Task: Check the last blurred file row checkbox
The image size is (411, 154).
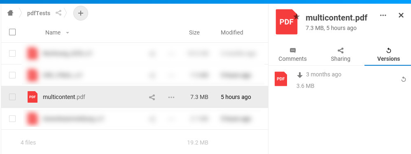Action: [x=12, y=119]
